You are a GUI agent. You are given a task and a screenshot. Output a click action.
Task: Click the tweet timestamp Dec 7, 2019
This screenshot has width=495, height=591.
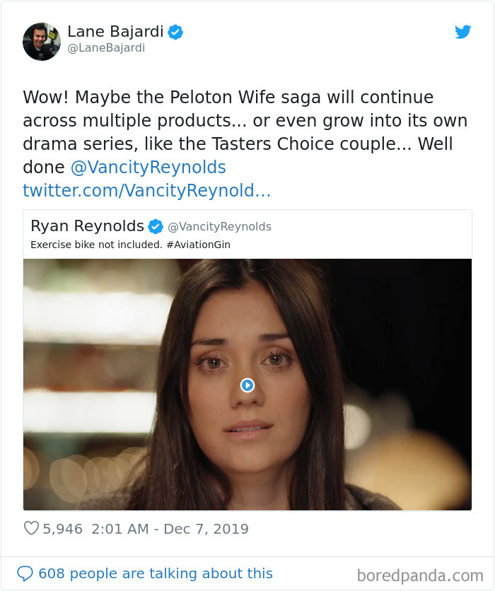click(x=170, y=528)
